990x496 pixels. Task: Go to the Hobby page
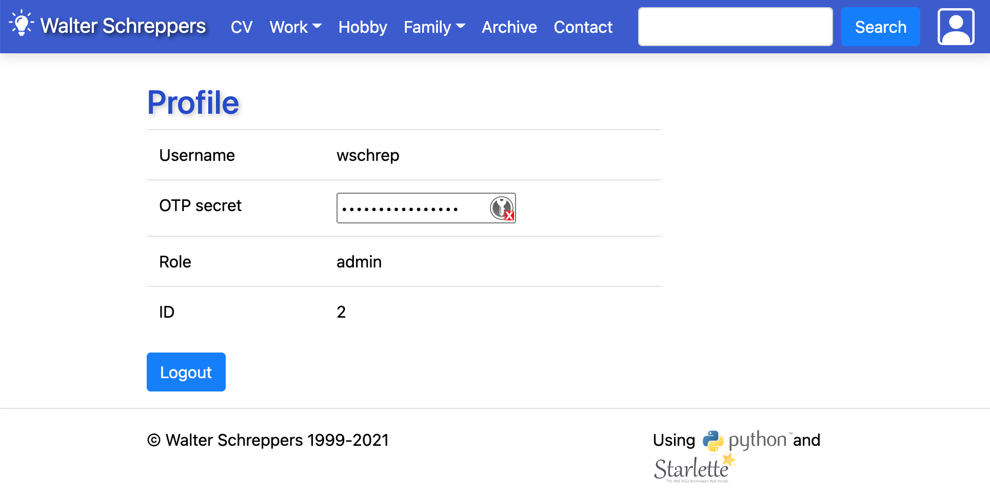pos(363,27)
